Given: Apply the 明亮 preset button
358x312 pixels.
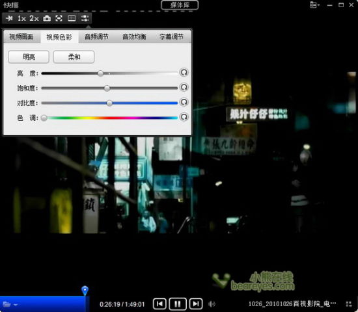Looking at the screenshot, I should (29, 57).
